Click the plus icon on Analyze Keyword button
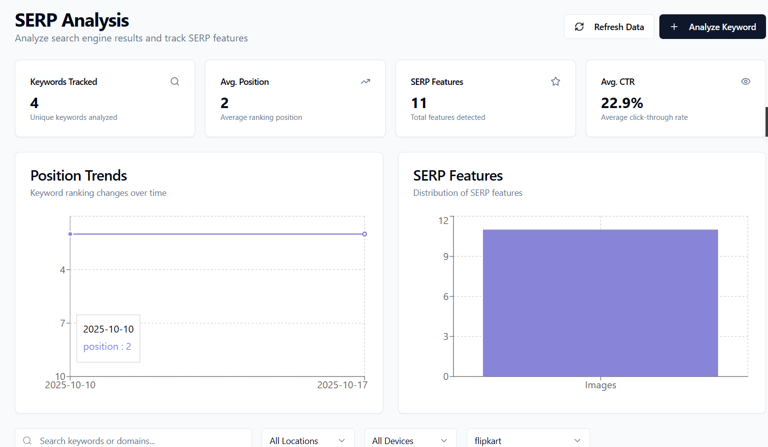Image resolution: width=768 pixels, height=447 pixels. coord(674,27)
